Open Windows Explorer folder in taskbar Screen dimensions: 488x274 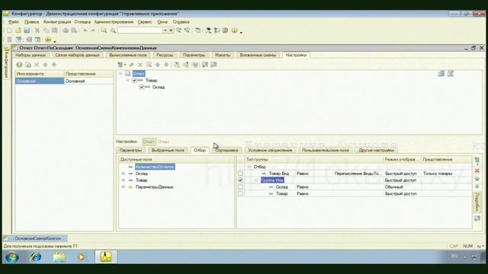pyautogui.click(x=59, y=257)
